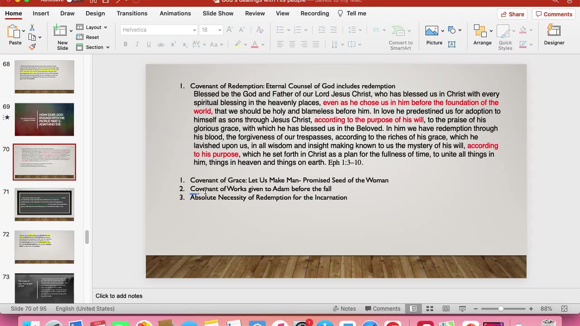The image size is (580, 326).
Task: Click the Reset slide button
Action: tap(88, 37)
